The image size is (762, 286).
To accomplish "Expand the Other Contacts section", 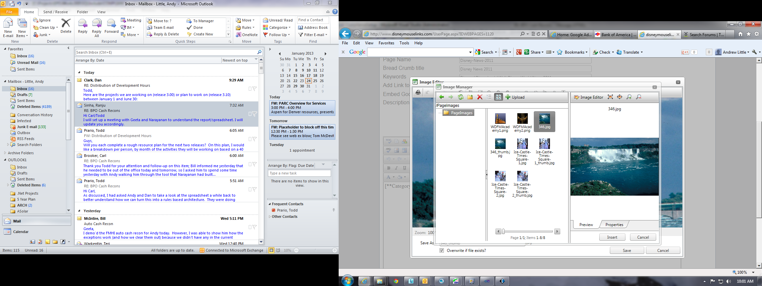I will click(x=270, y=217).
